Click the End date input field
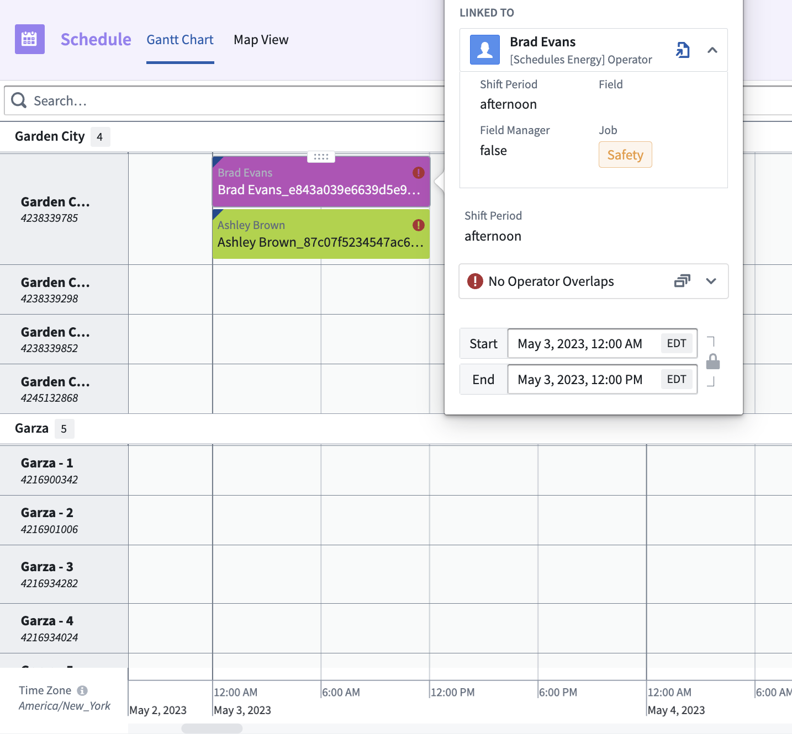The height and width of the screenshot is (734, 792). click(603, 379)
